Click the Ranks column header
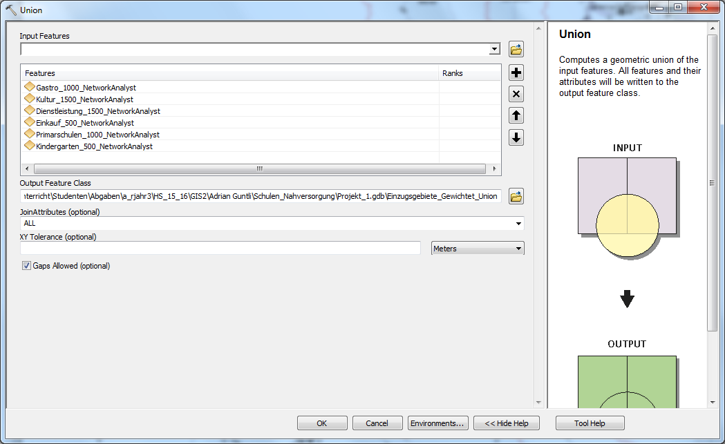Screen dimensions: 725x444 tap(469, 73)
